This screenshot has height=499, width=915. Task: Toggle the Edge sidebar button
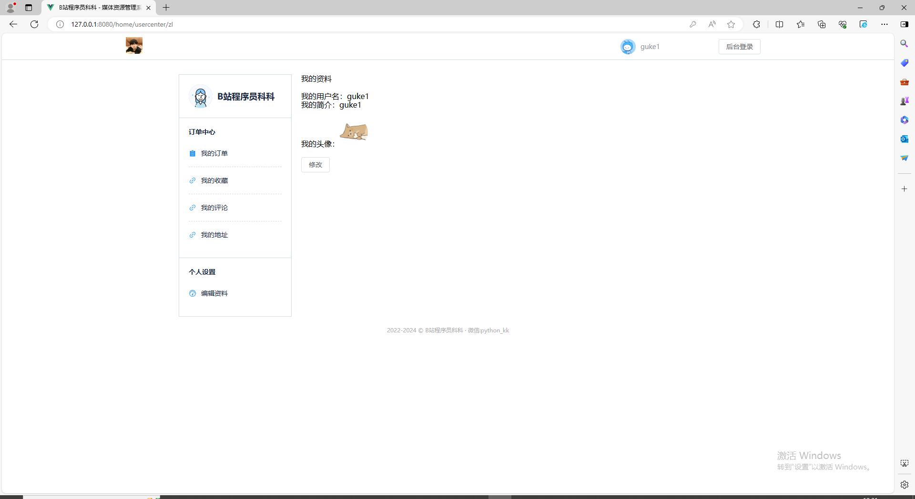pos(904,24)
